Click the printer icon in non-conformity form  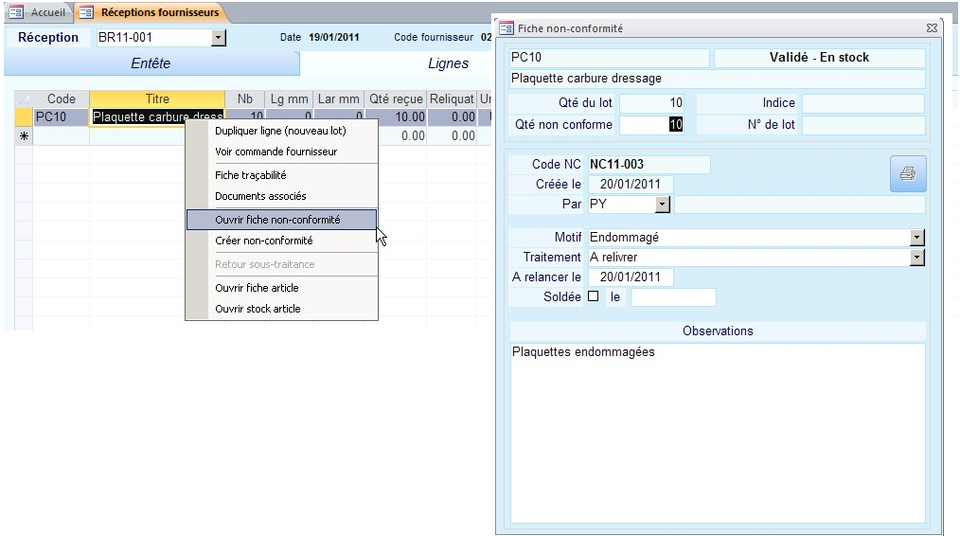click(908, 174)
